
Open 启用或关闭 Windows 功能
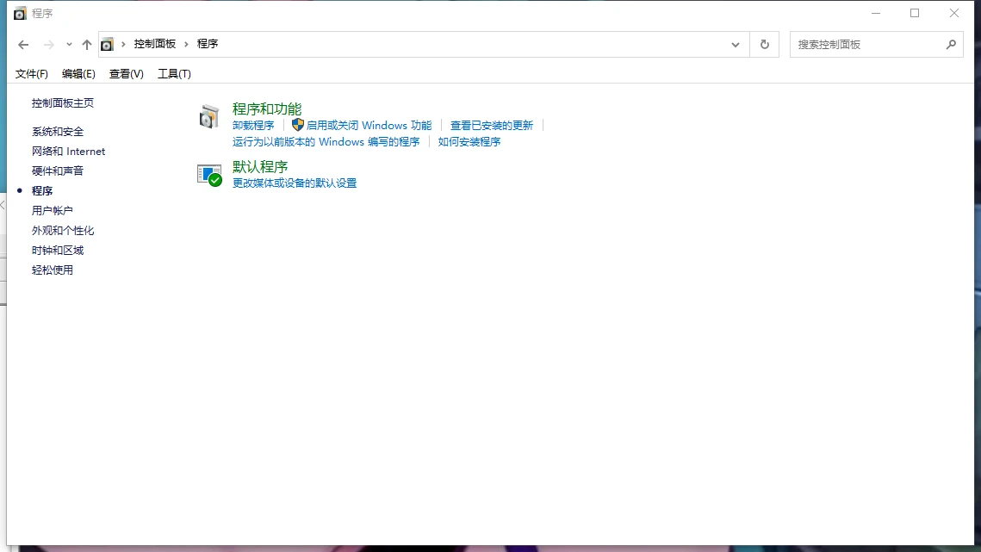(x=369, y=125)
